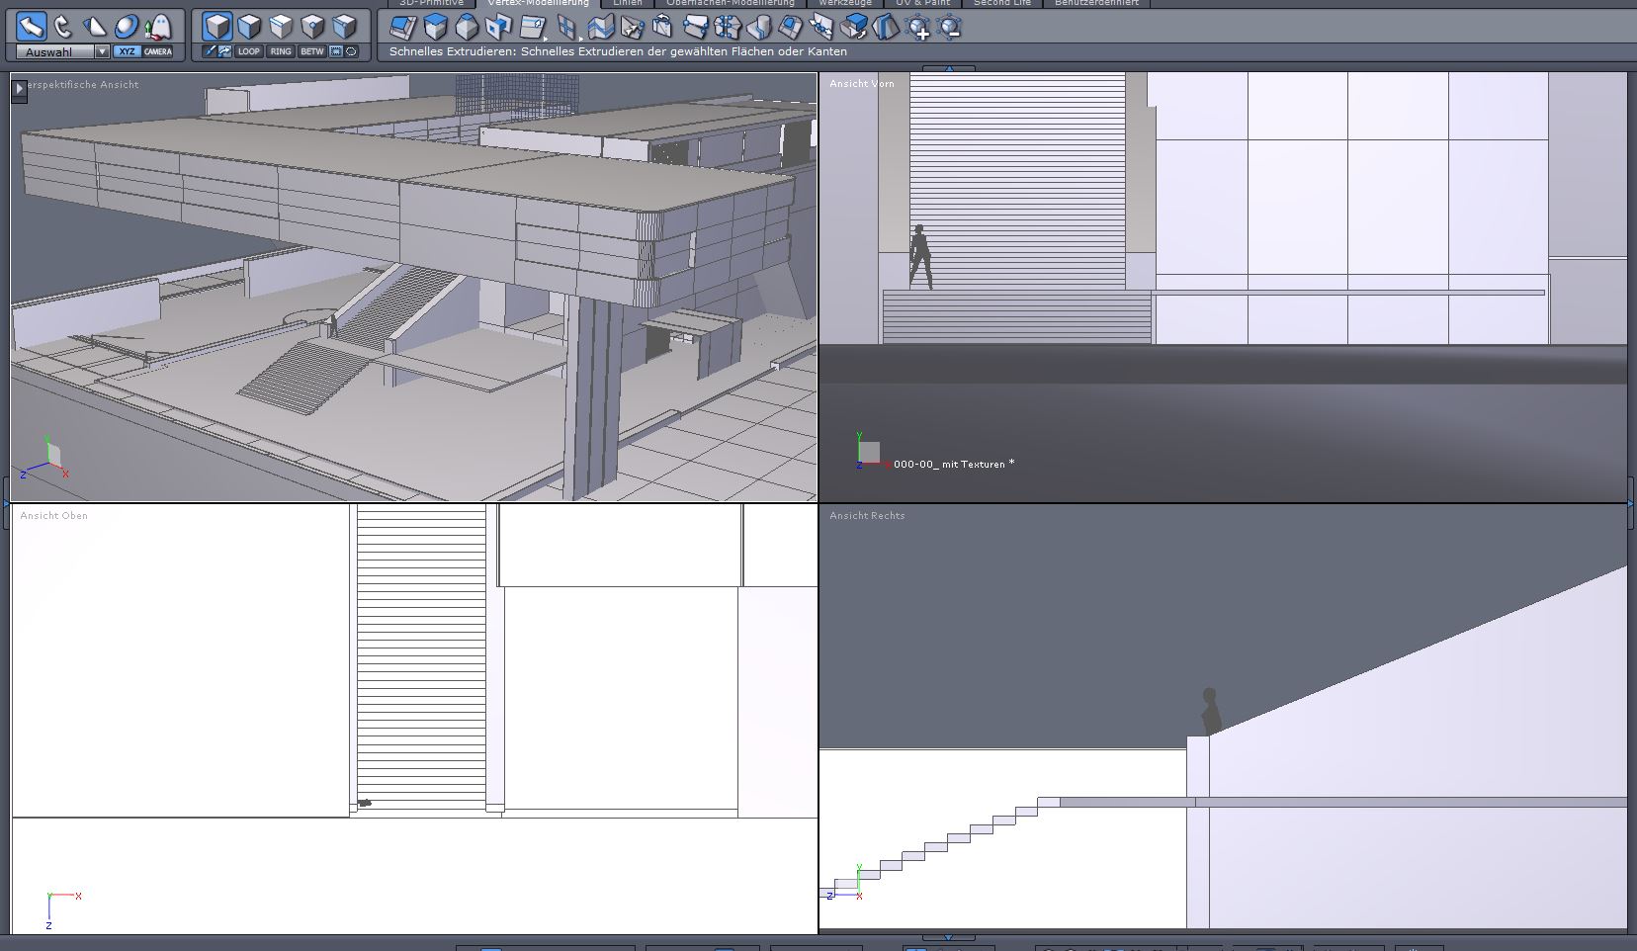Open the Werkzeuge tab
Viewport: 1637px width, 951px height.
pyautogui.click(x=845, y=3)
